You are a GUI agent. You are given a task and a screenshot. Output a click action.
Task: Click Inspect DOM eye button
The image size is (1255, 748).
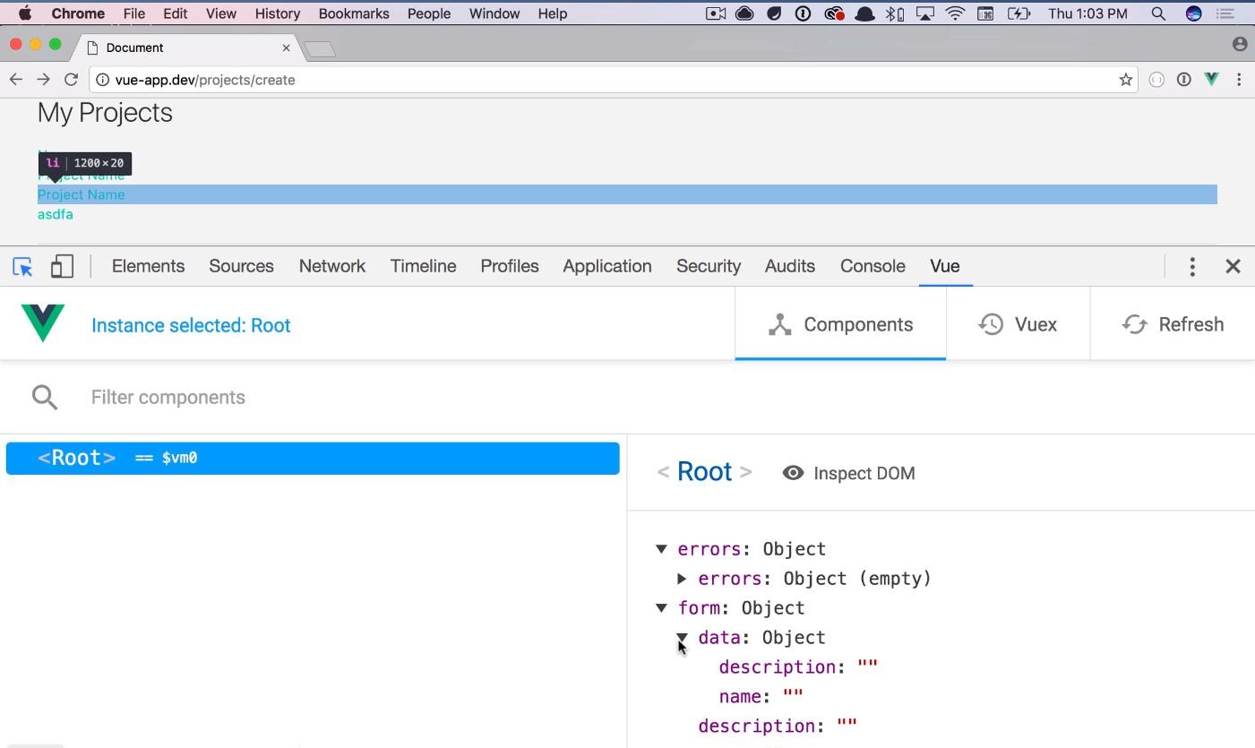[848, 473]
